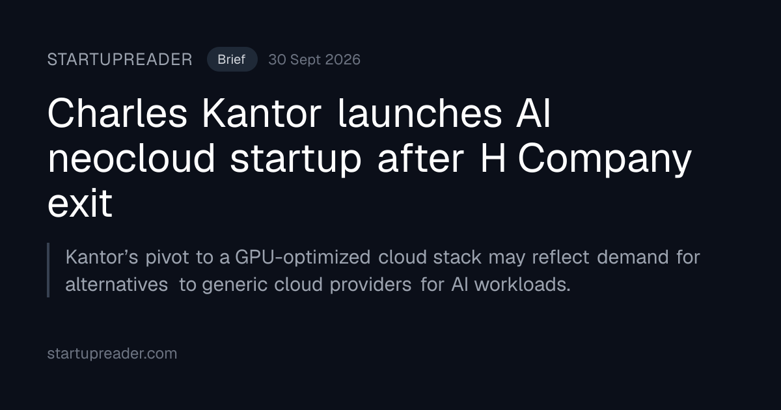
Task: Click the STARTUPREADER brand name
Action: (x=120, y=59)
